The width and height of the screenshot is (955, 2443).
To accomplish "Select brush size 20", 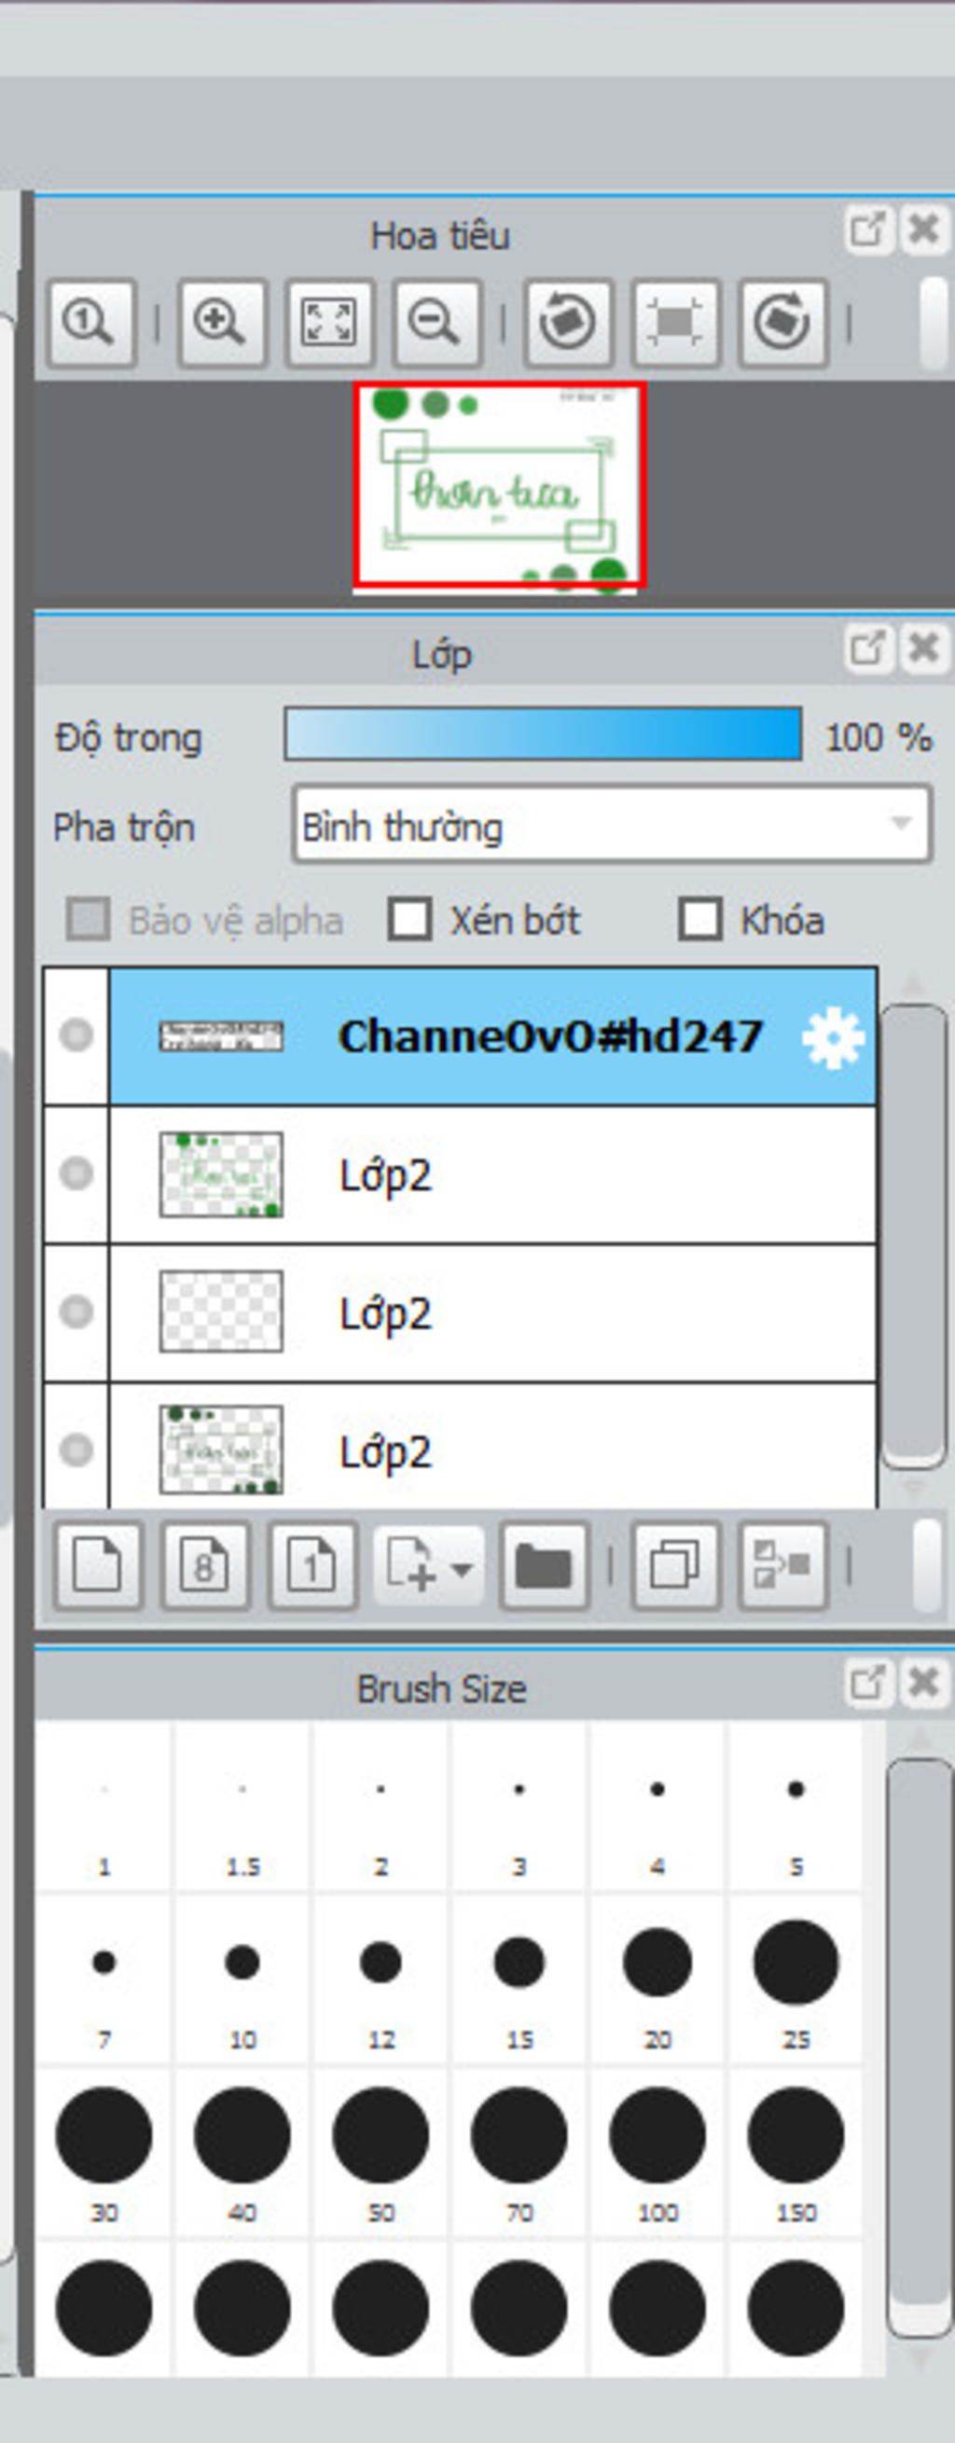I will [x=657, y=1979].
